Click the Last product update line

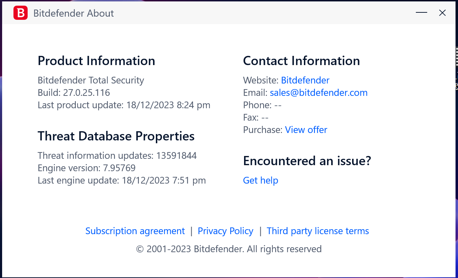click(124, 105)
